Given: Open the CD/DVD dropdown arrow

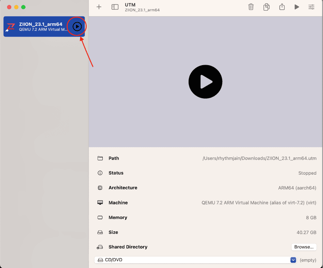Looking at the screenshot, I should (x=293, y=260).
